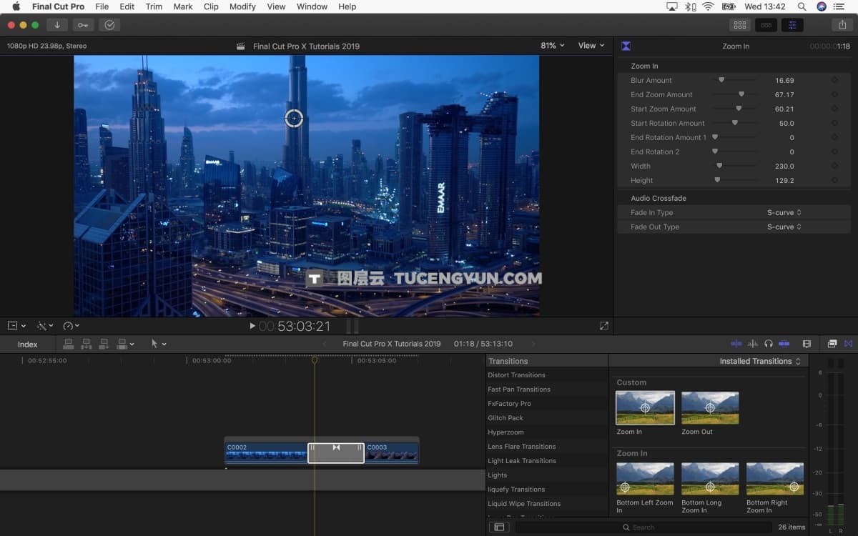Click the Connect clip edit icon

(69, 344)
